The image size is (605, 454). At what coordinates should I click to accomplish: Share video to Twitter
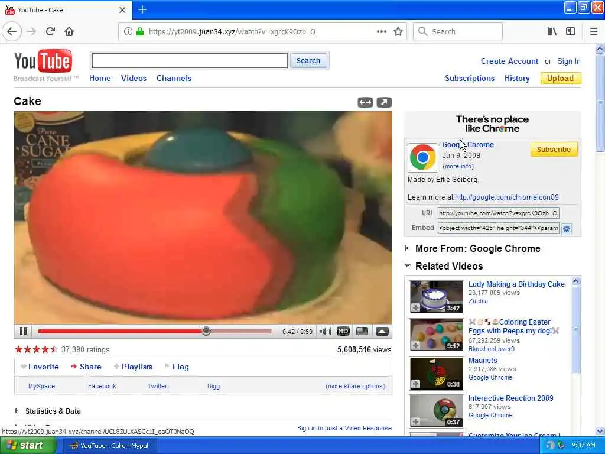(x=157, y=386)
